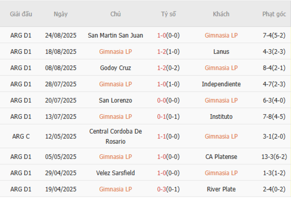Click the Giải đấu column header
Viewport: 291px width, 198px height.
point(21,14)
